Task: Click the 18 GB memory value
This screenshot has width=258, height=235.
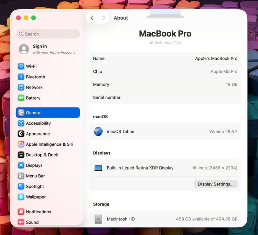Action: point(232,84)
